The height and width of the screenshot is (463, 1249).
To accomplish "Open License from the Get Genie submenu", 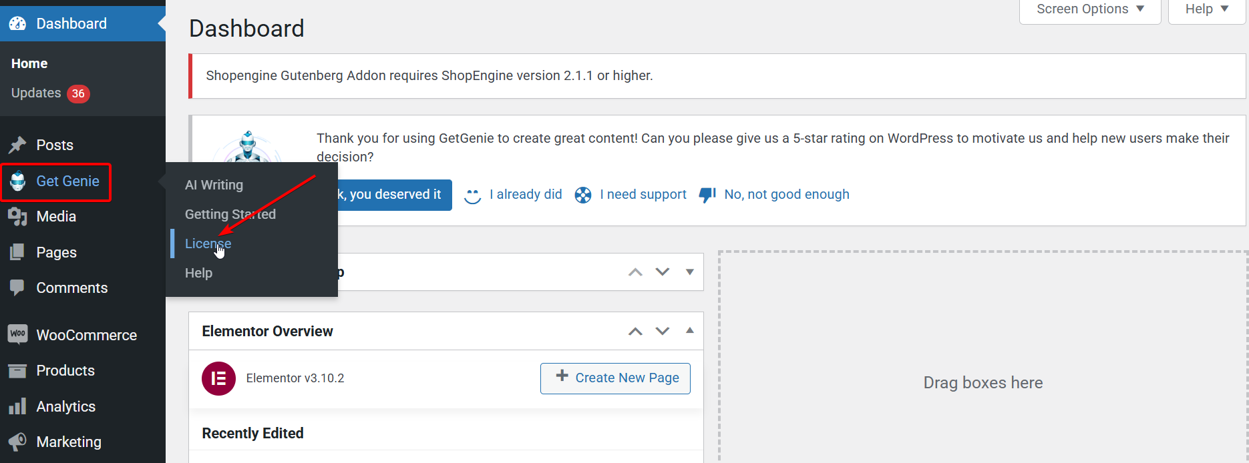I will click(208, 243).
